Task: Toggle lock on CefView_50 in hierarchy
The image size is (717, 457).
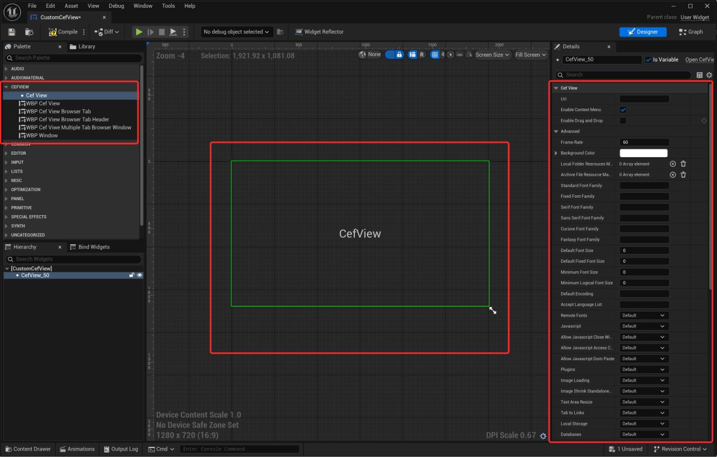Action: point(132,275)
